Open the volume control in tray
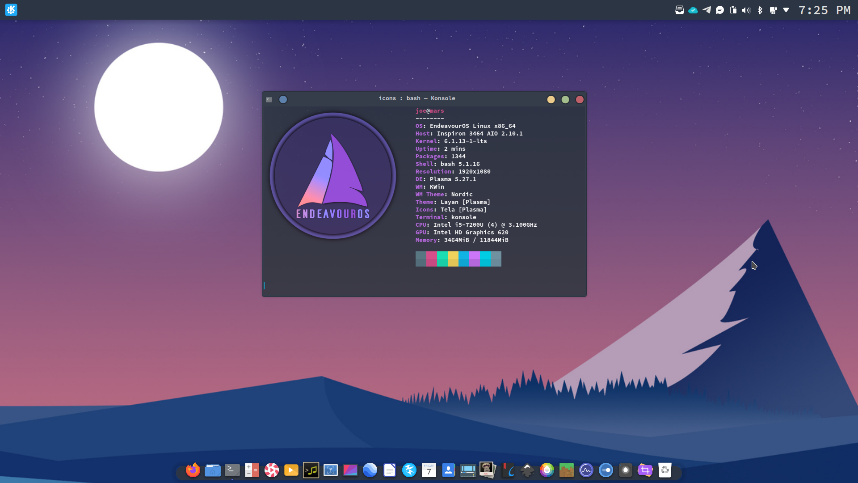Viewport: 858px width, 483px height. (746, 10)
